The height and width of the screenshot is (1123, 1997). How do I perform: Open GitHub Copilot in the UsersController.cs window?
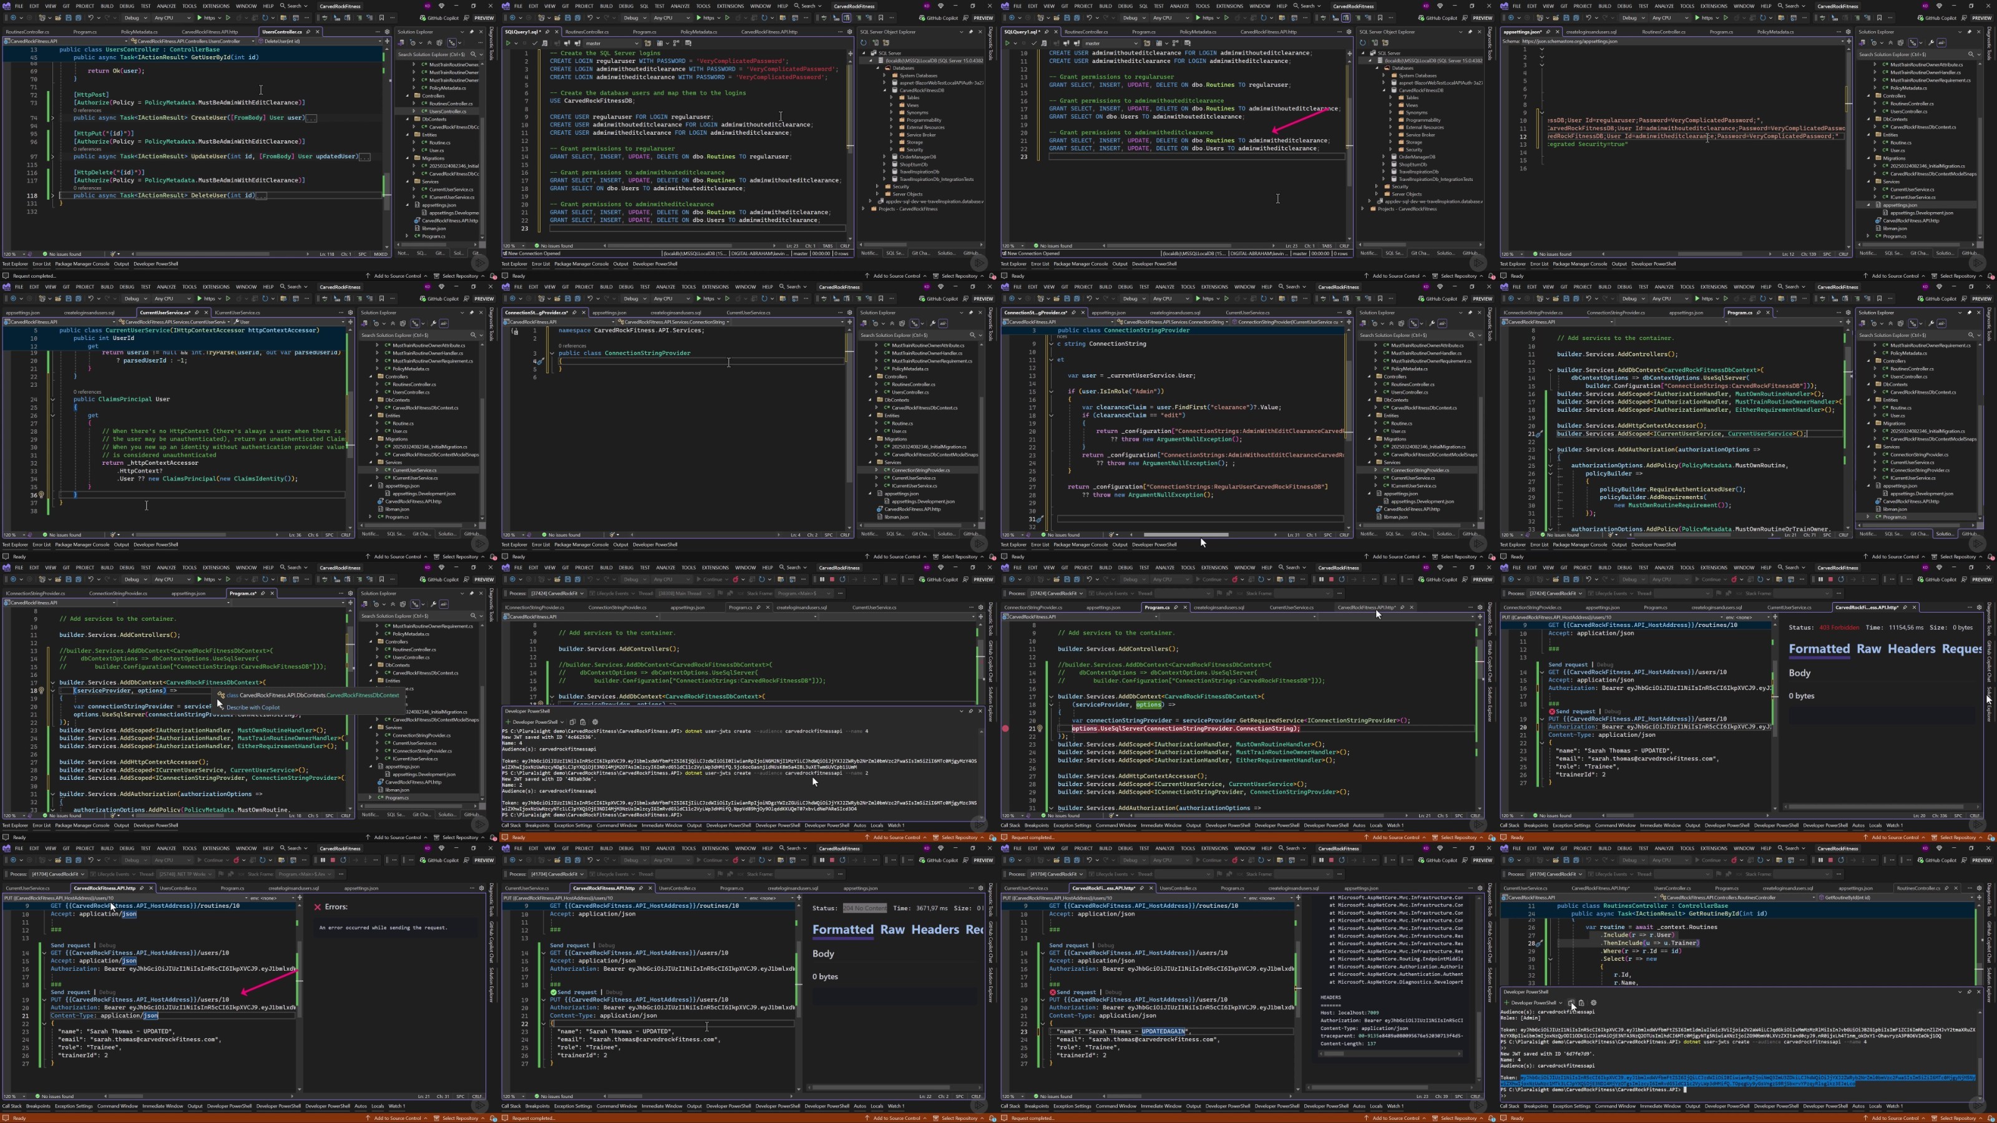(x=439, y=18)
